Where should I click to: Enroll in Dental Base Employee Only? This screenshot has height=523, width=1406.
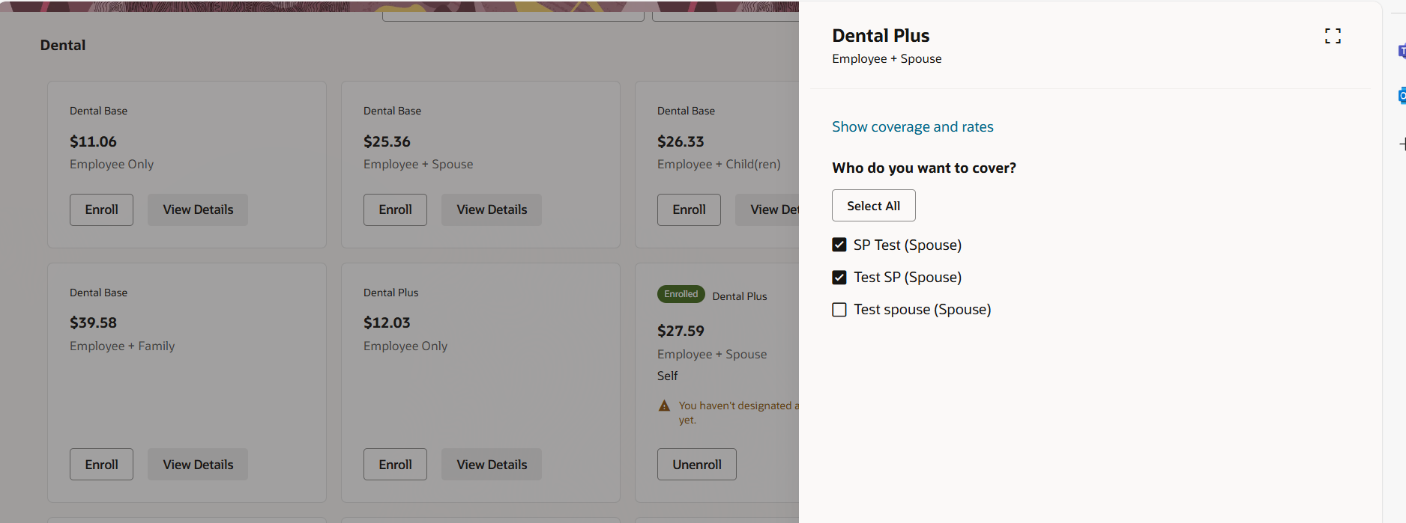pyautogui.click(x=101, y=210)
